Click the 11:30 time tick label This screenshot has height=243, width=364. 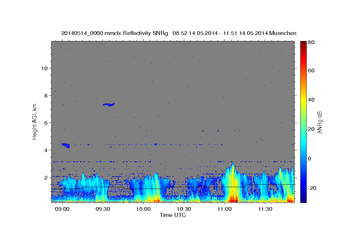(x=265, y=209)
